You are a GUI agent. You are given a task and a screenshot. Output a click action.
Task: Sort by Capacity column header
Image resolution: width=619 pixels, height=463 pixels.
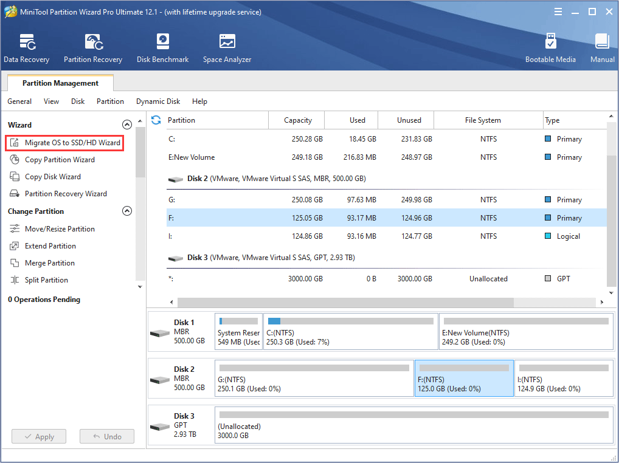tap(297, 120)
